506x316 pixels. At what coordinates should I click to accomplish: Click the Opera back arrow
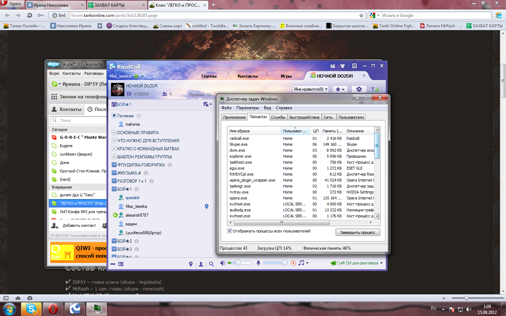pyautogui.click(x=7, y=15)
